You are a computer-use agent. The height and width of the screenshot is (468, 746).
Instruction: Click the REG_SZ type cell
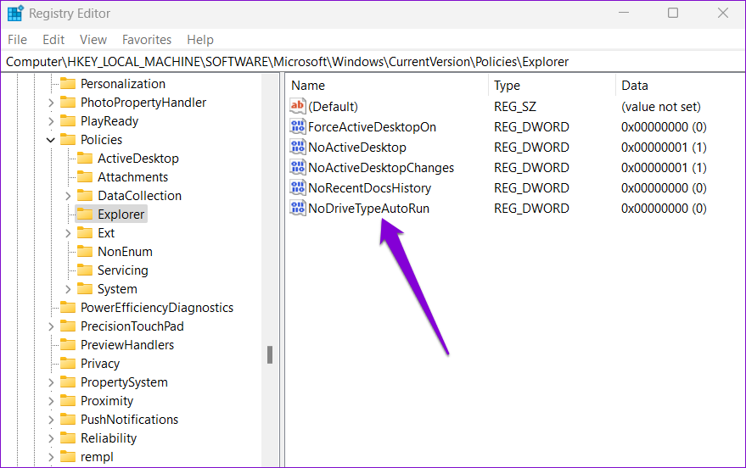point(515,107)
